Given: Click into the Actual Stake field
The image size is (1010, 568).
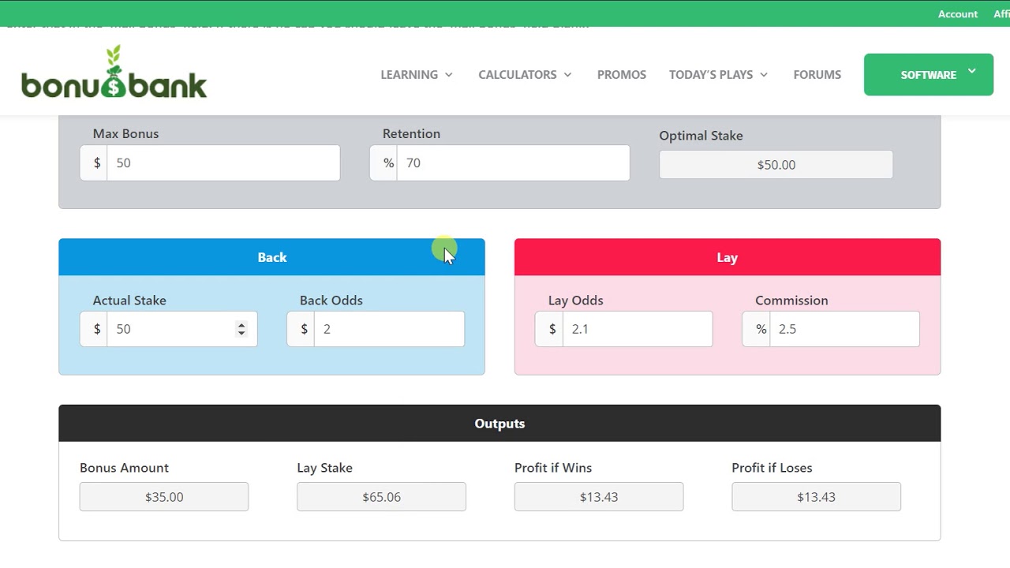Looking at the screenshot, I should [182, 329].
